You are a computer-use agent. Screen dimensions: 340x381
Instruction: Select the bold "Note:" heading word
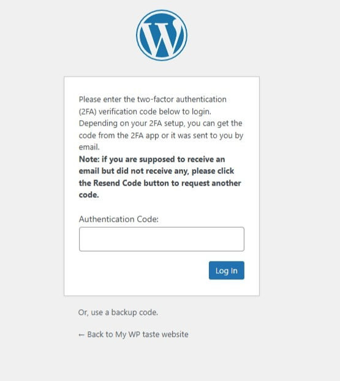89,159
